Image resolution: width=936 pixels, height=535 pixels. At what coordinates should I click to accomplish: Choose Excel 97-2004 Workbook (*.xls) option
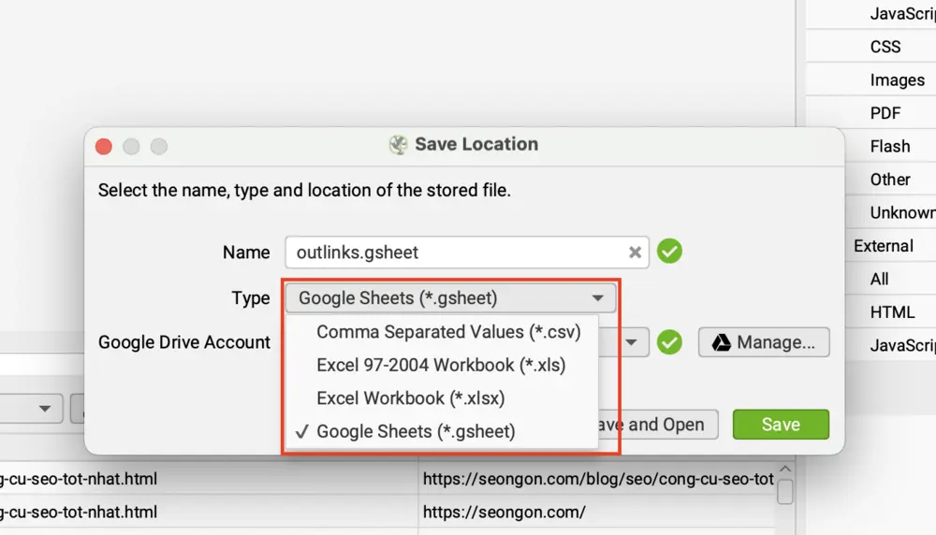442,365
